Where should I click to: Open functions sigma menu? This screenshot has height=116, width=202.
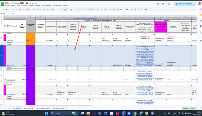point(132,9)
